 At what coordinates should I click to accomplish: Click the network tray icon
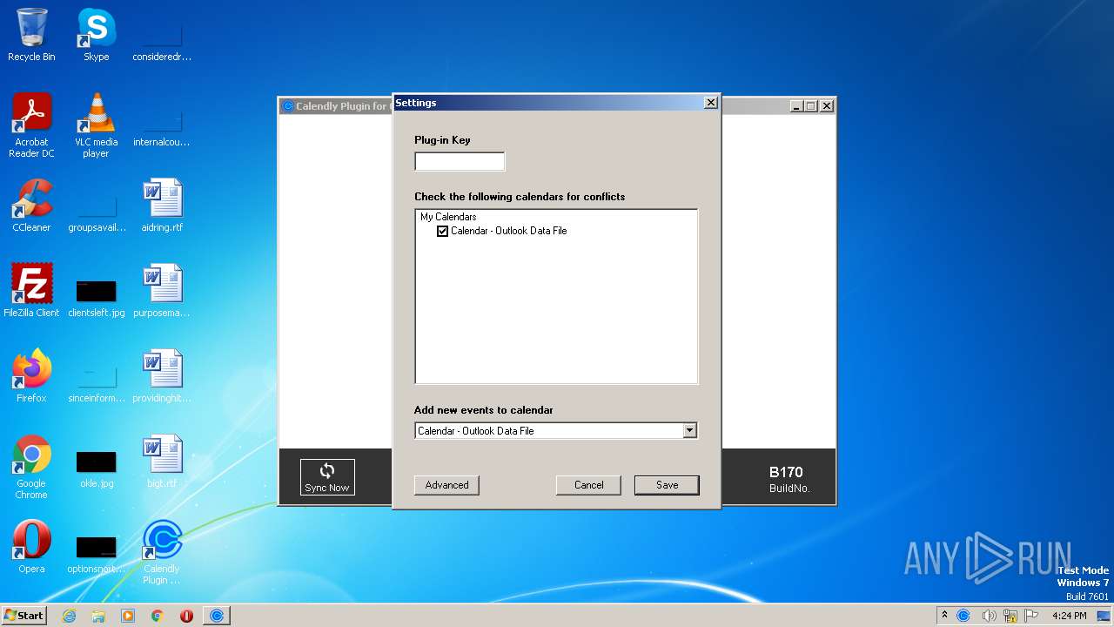coord(1010,616)
